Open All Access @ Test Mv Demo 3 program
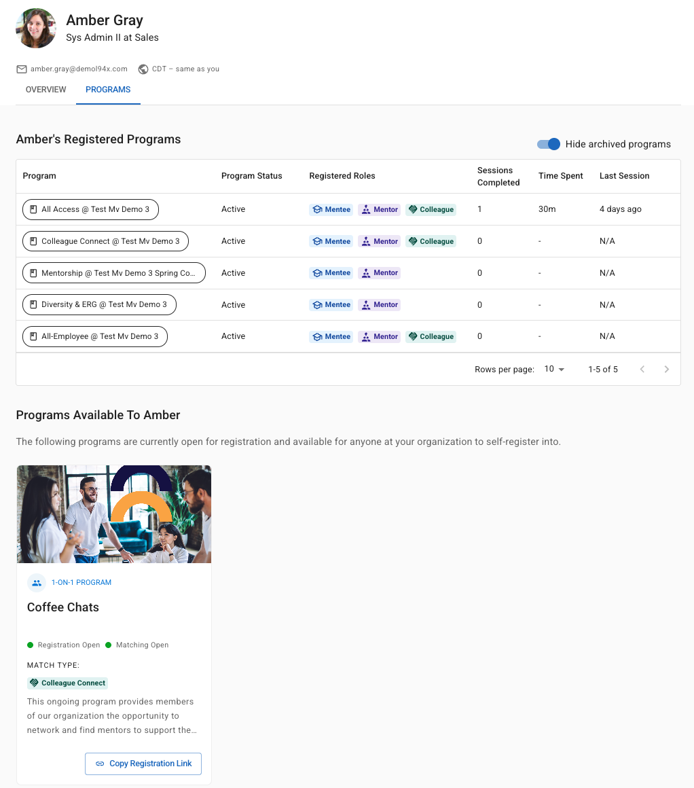Image resolution: width=694 pixels, height=788 pixels. pos(90,209)
